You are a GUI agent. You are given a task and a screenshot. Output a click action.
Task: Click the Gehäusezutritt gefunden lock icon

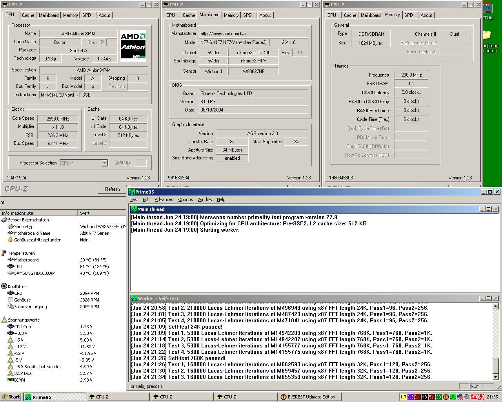pyautogui.click(x=11, y=240)
